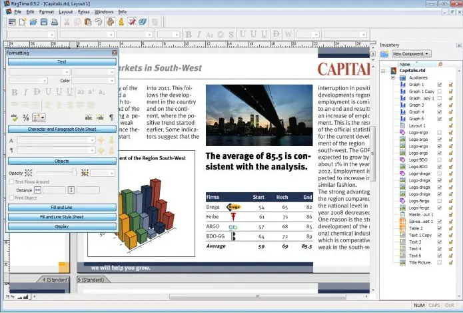Click the horizontal scrollbar below the document

258,296
